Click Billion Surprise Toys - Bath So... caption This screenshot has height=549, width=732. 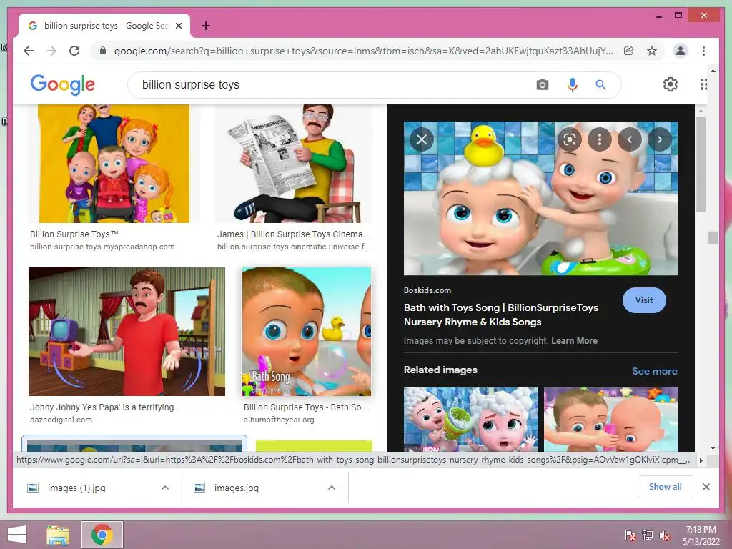point(305,407)
